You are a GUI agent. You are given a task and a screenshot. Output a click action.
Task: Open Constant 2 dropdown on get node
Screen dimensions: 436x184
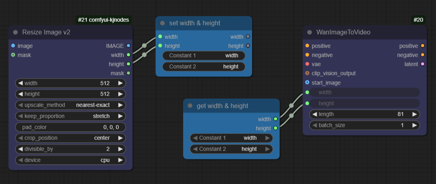231,149
